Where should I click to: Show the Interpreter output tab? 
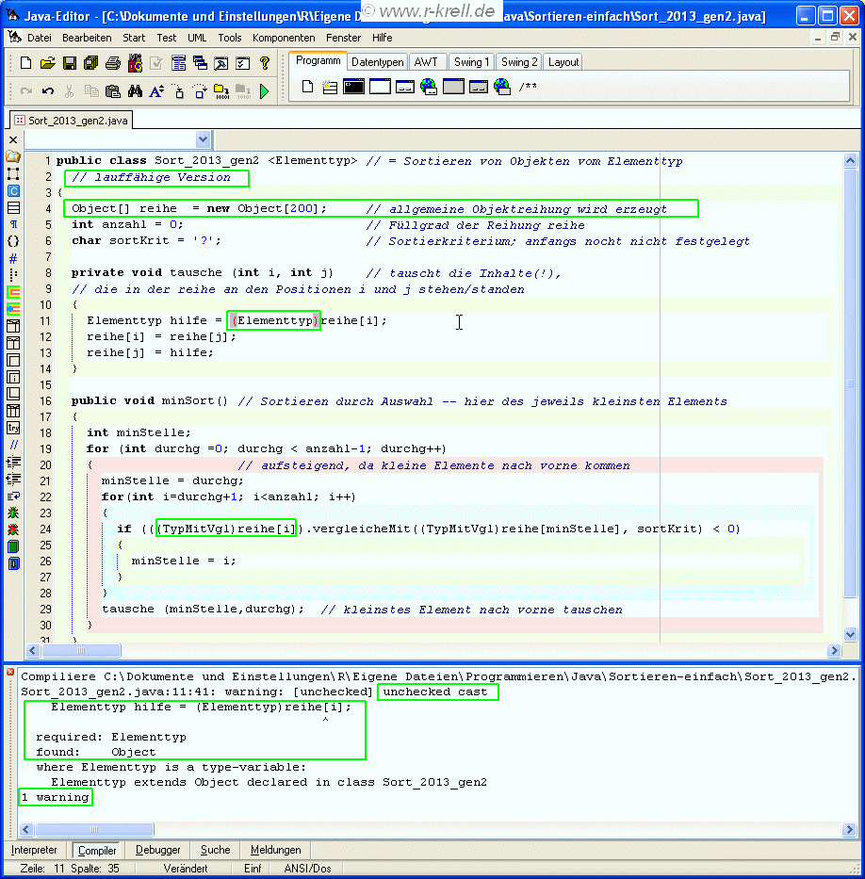pos(34,850)
